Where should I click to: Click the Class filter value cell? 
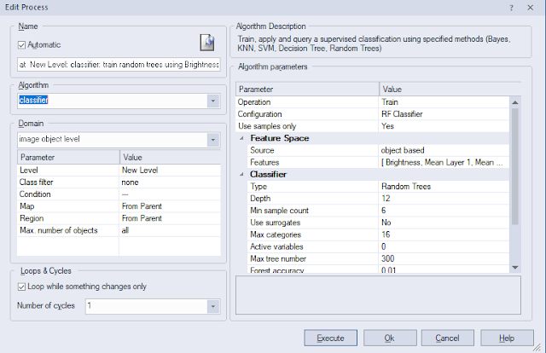click(x=171, y=182)
